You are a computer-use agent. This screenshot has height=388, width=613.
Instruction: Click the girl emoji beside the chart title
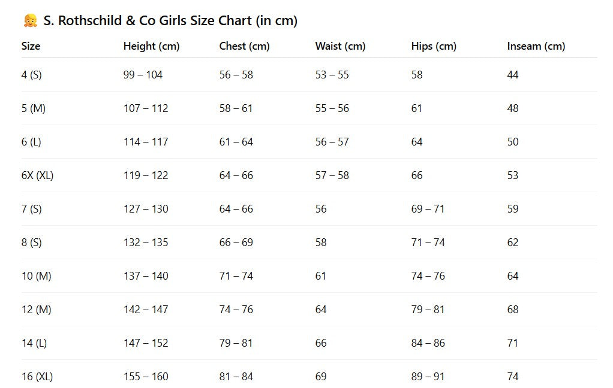30,21
